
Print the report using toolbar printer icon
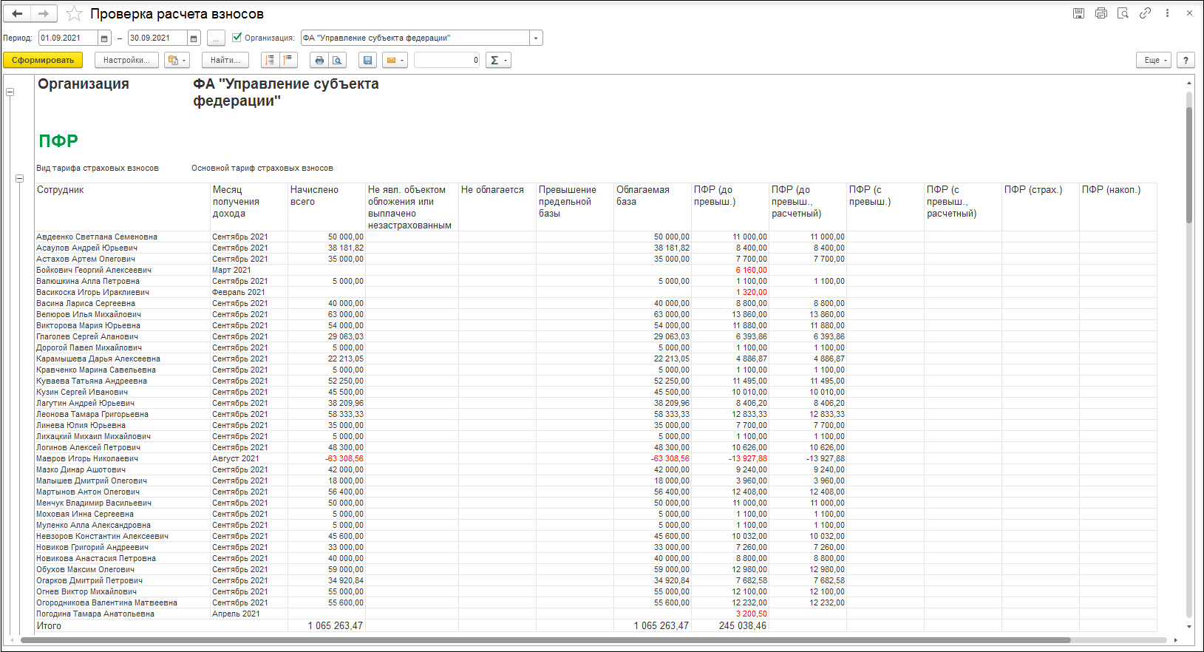319,61
